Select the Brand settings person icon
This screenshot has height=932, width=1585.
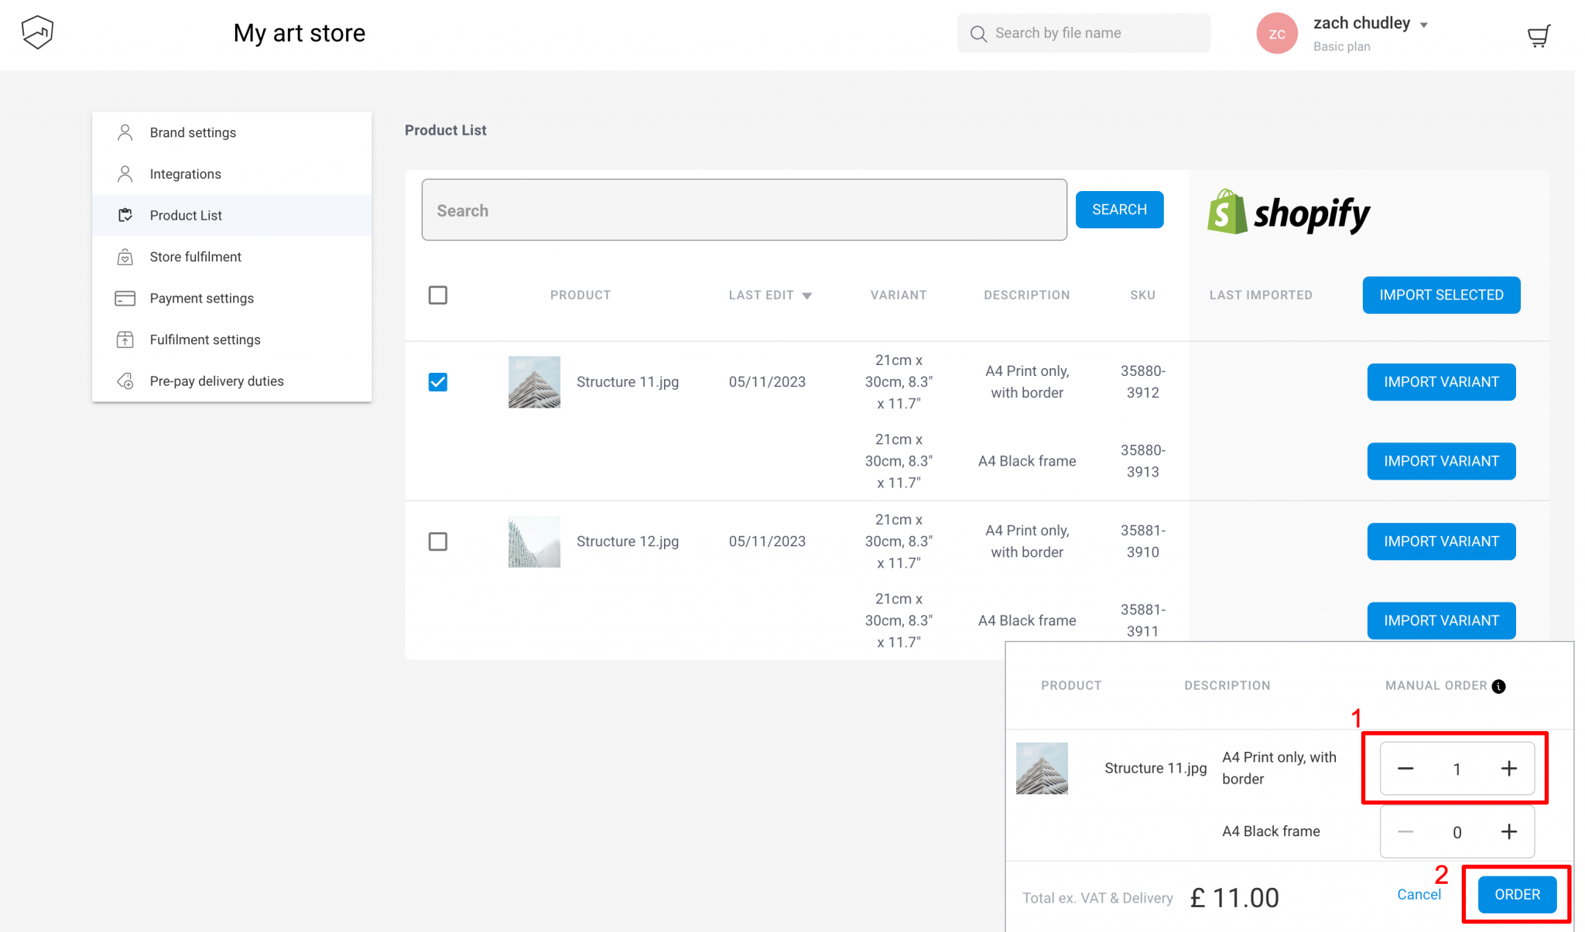[125, 132]
